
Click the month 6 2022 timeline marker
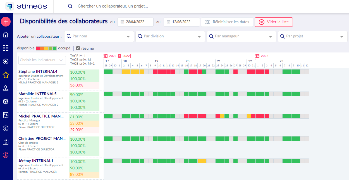point(262,56)
